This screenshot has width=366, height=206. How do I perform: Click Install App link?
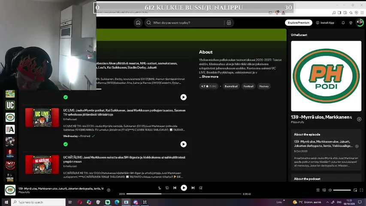click(x=325, y=23)
